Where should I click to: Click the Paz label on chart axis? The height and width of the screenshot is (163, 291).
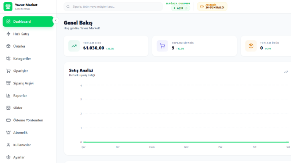click(x=220, y=147)
